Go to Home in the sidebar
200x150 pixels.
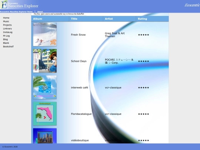[x=6, y=18]
